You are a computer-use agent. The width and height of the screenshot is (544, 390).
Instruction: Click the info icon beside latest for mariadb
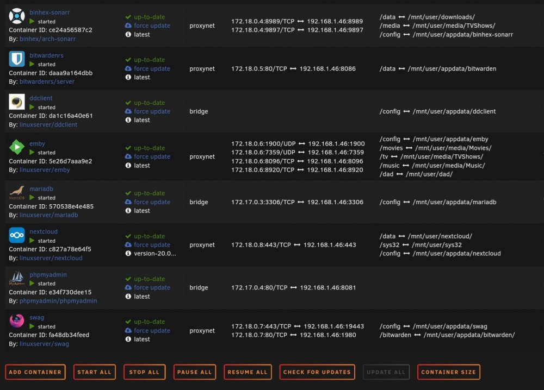click(128, 211)
